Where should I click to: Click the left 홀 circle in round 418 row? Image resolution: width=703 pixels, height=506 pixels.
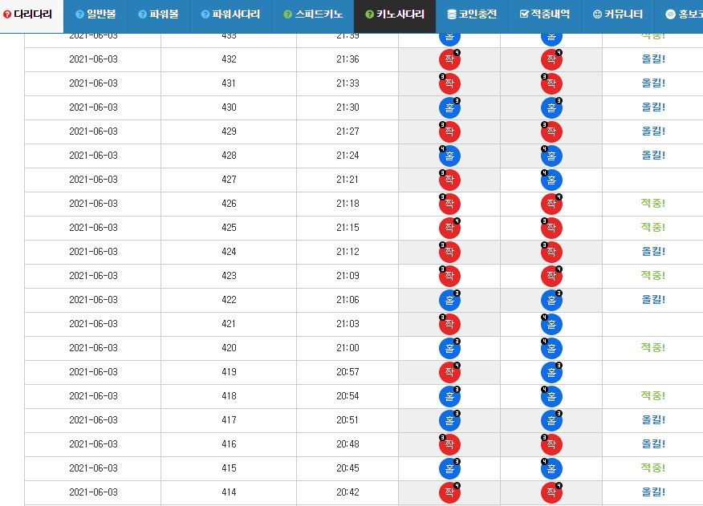(x=449, y=396)
